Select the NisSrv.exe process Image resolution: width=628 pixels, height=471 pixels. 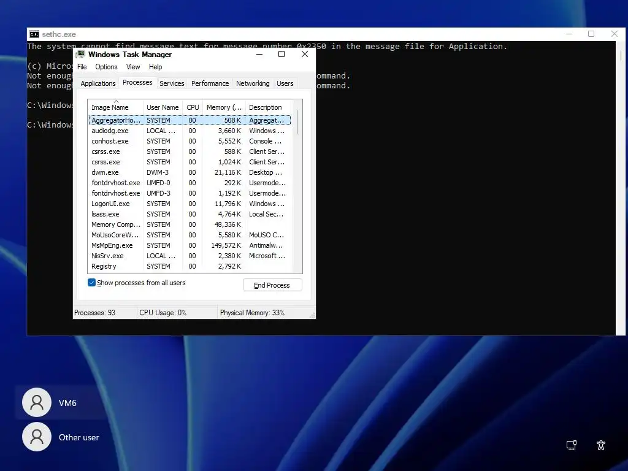point(190,256)
